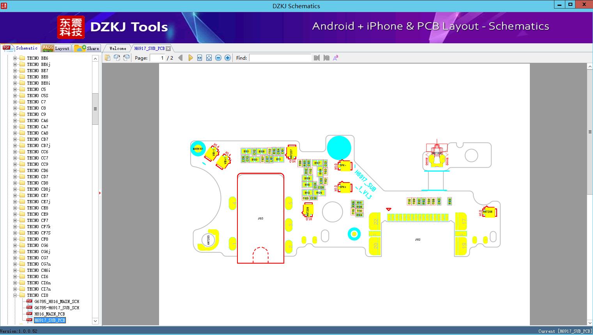
Task: Click the third page-rotate icon in toolbar
Action: coord(126,58)
